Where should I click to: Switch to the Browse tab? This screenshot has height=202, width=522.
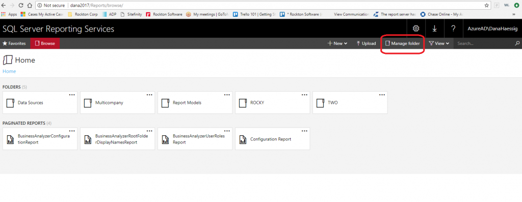pos(45,43)
